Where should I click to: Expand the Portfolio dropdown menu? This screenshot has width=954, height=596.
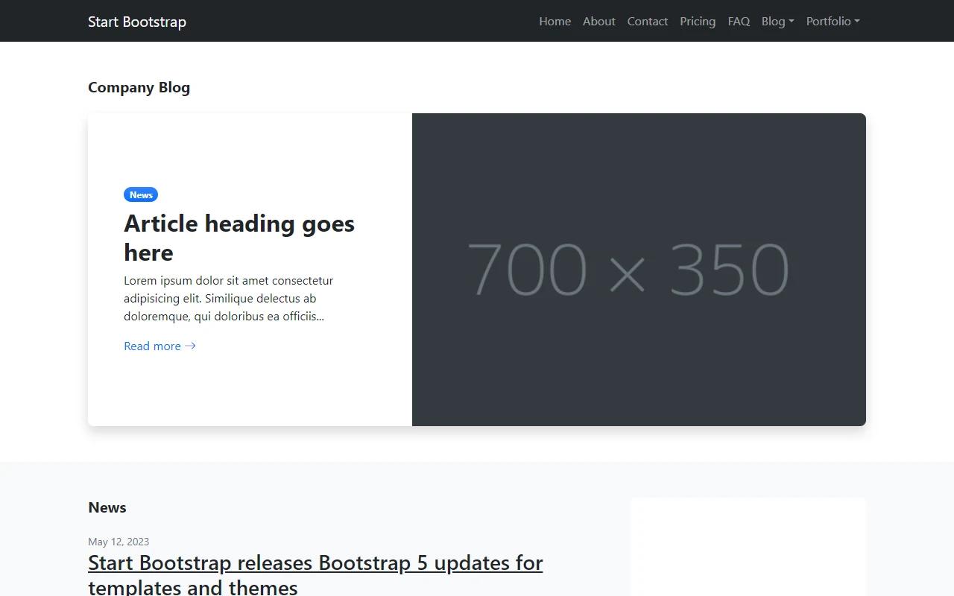tap(833, 21)
